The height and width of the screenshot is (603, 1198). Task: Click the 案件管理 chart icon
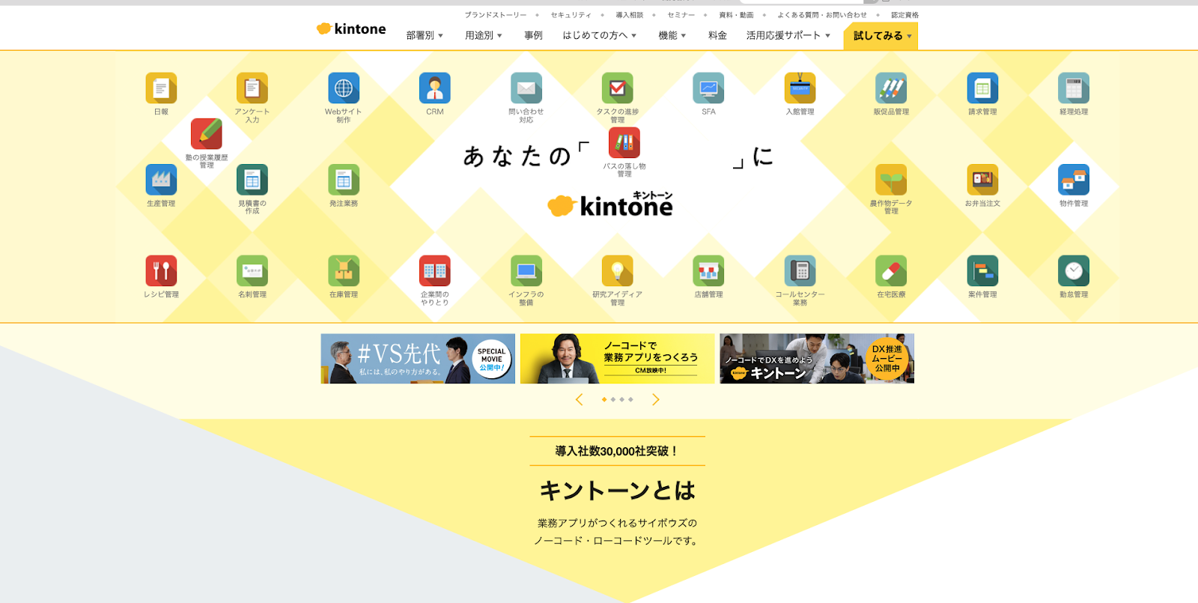pos(982,271)
